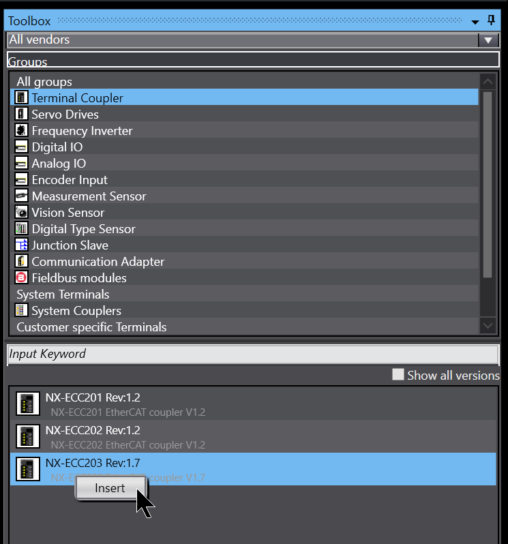Select Communication Adapter group
This screenshot has height=544, width=508.
point(244,261)
